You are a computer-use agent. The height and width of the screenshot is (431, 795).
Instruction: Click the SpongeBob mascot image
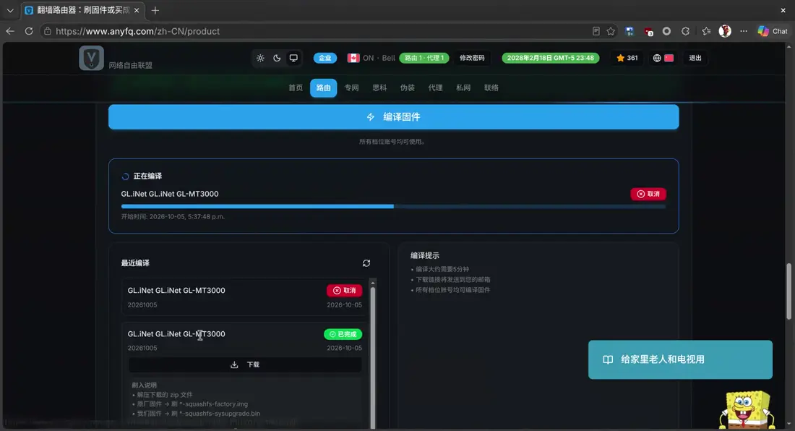747,410
